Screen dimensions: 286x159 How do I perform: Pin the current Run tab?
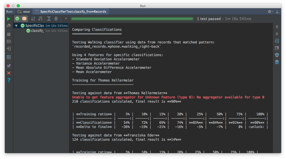tap(9, 66)
